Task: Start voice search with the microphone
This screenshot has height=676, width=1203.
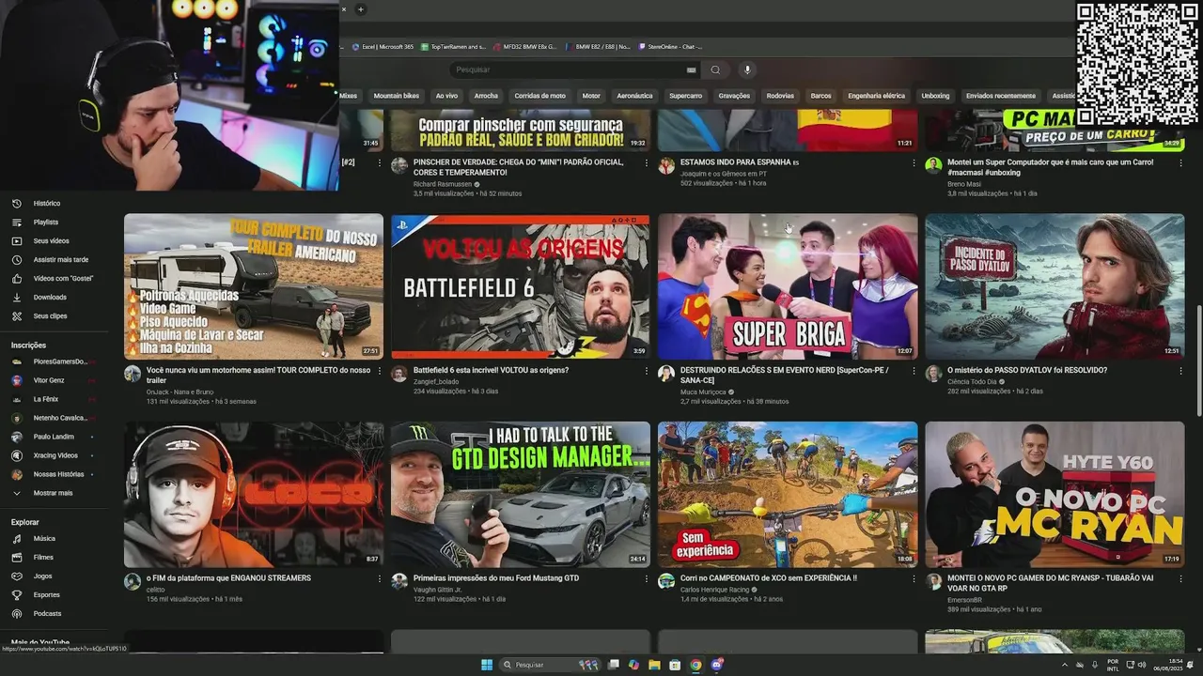Action: tap(747, 69)
